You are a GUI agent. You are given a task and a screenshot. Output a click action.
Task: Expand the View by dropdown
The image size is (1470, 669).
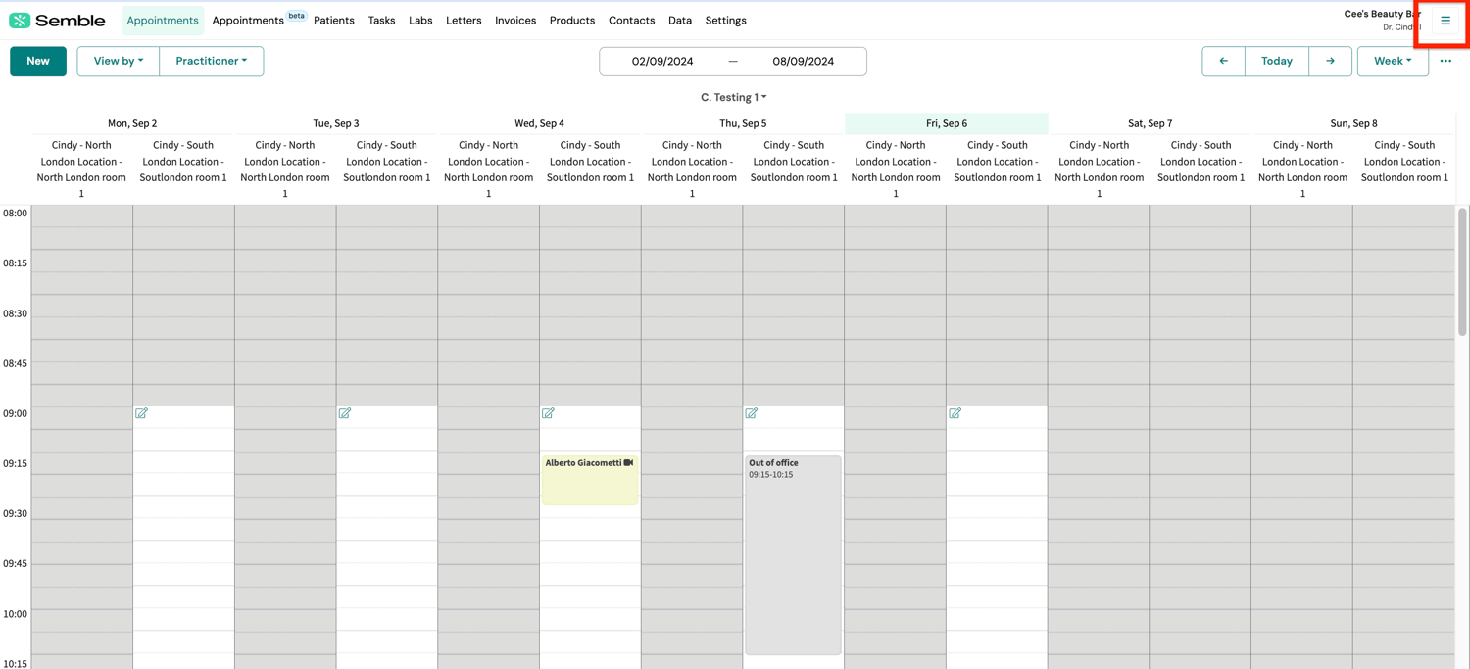pos(118,61)
